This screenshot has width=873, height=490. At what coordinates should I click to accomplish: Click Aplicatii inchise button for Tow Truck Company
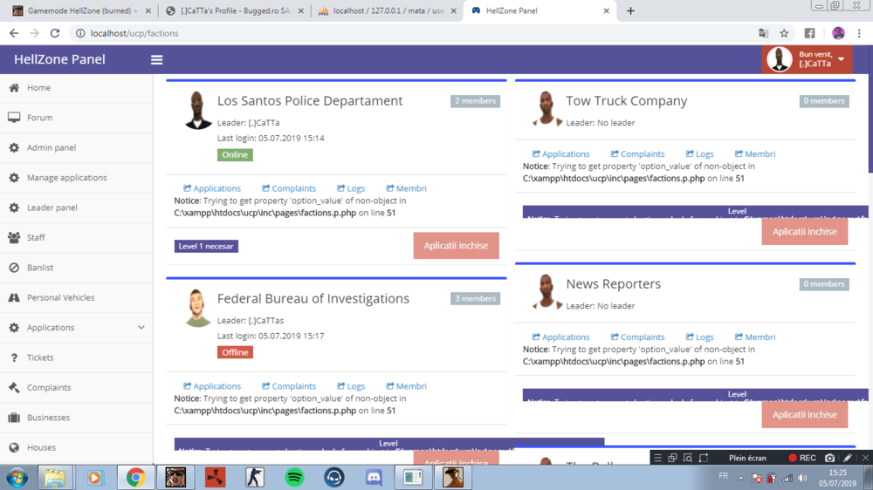click(x=805, y=232)
